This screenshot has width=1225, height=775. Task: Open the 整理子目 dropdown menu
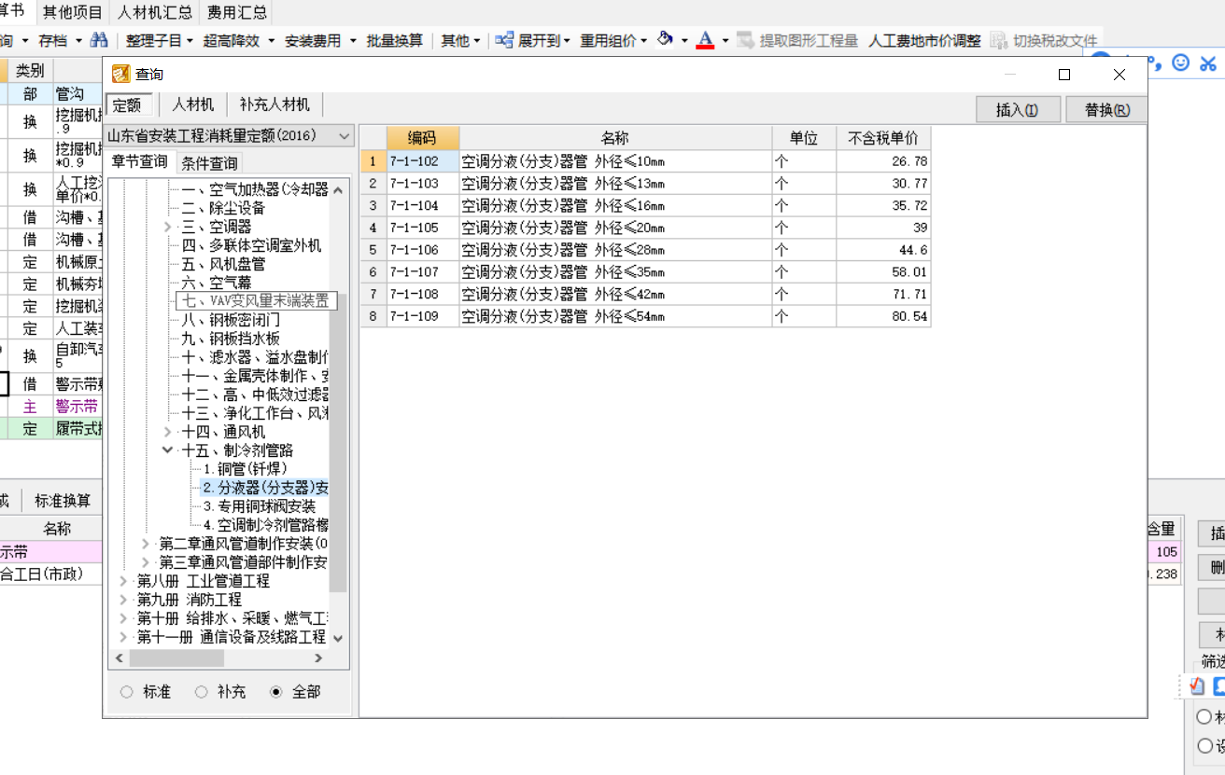point(159,40)
